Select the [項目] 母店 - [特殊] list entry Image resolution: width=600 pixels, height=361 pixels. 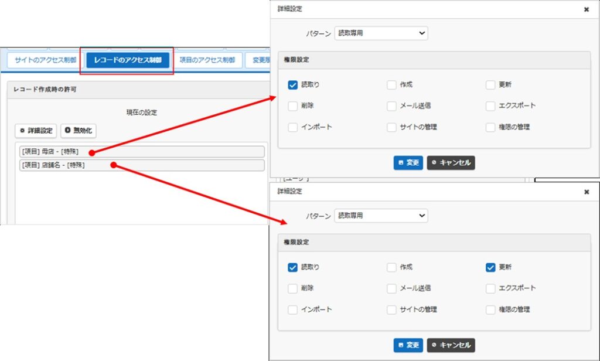pyautogui.click(x=141, y=152)
